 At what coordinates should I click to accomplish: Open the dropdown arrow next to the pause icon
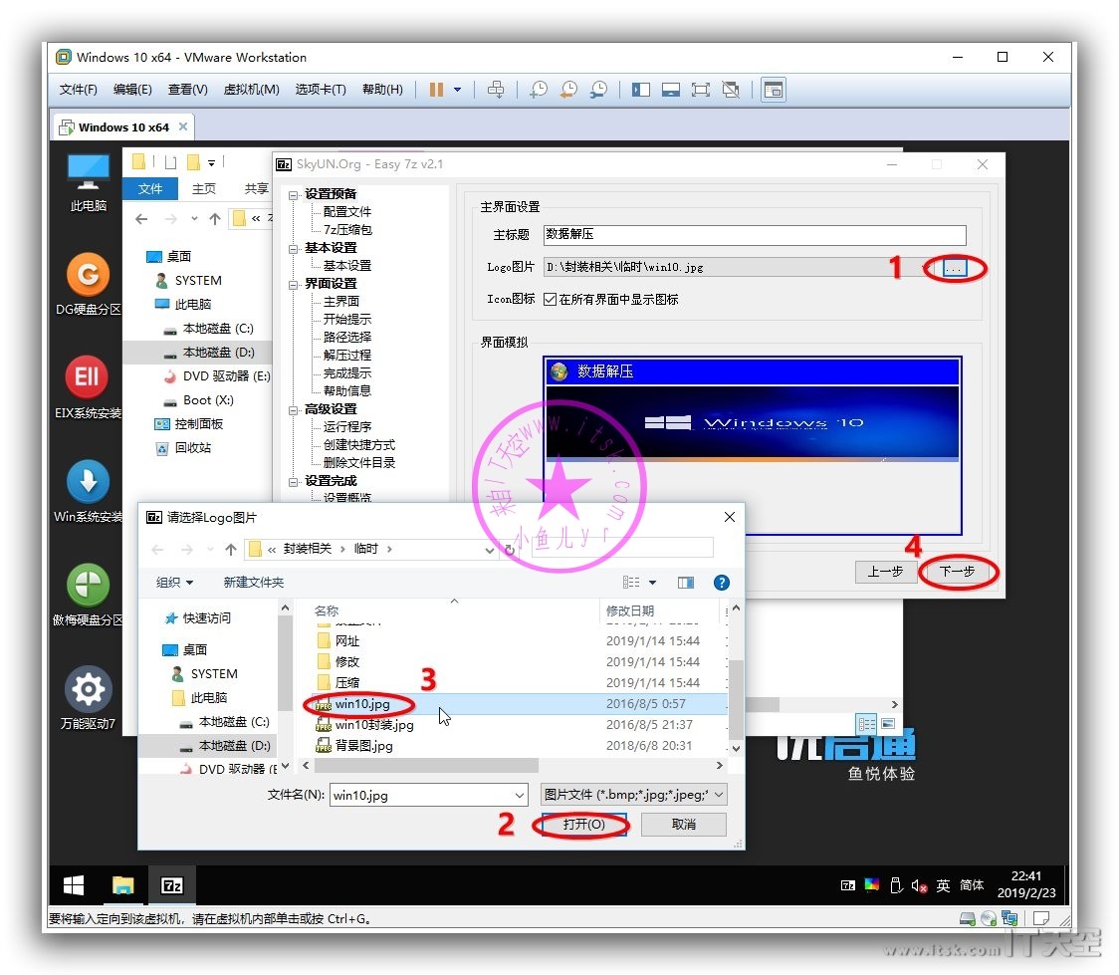point(457,90)
